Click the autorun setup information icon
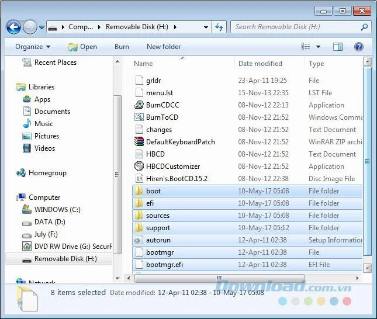 click(x=139, y=240)
